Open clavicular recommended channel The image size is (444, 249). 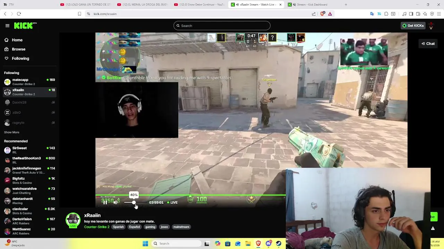coord(29,211)
